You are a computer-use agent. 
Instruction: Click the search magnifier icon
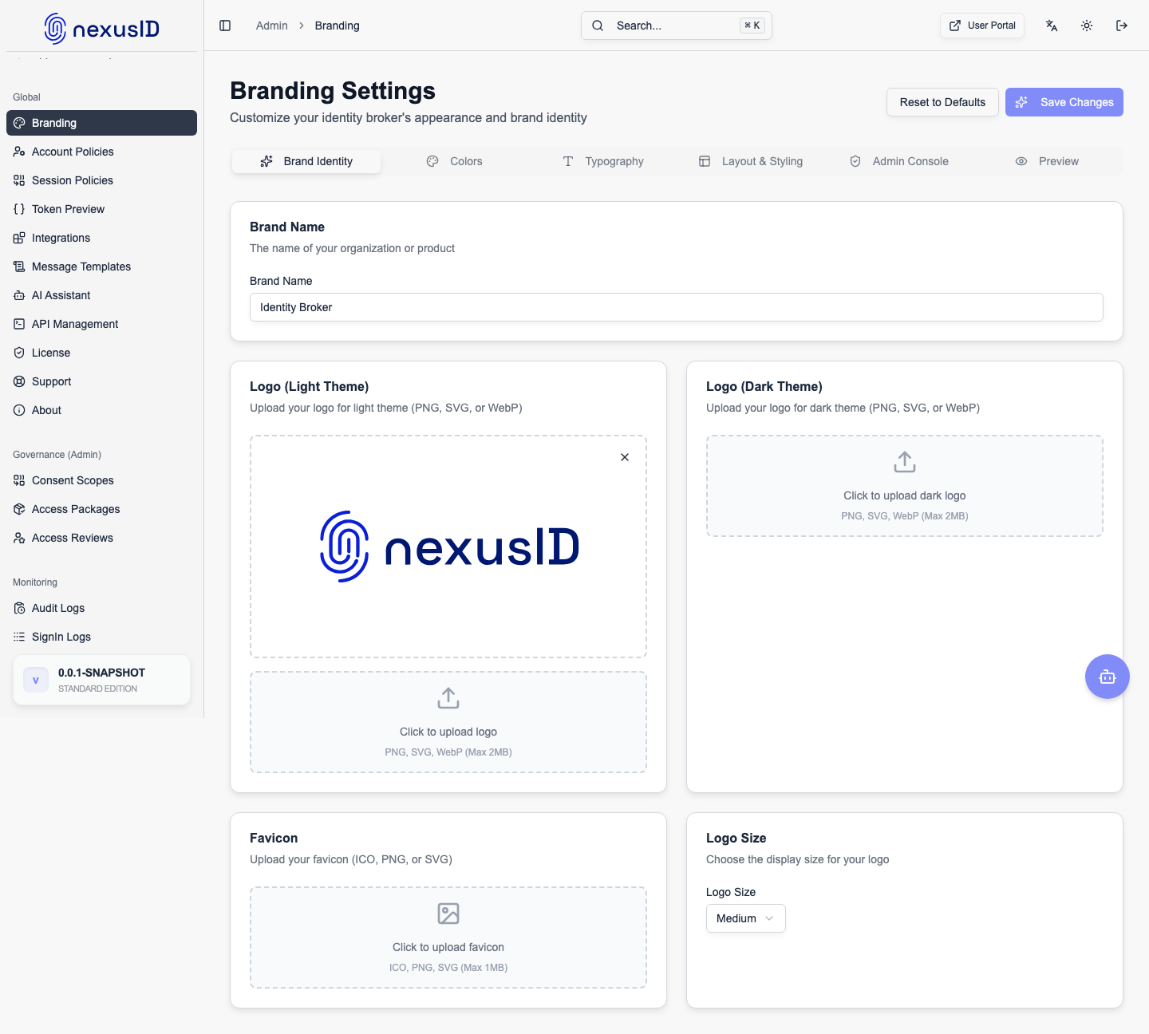click(598, 26)
